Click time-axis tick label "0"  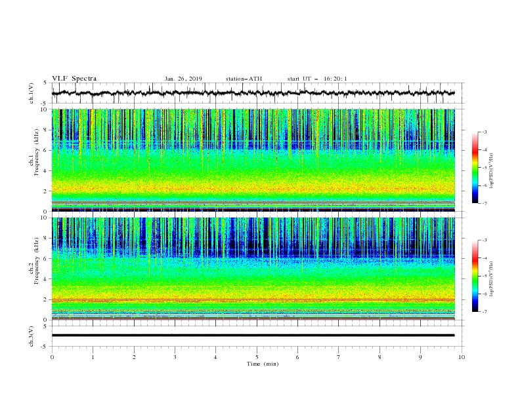tap(52, 357)
